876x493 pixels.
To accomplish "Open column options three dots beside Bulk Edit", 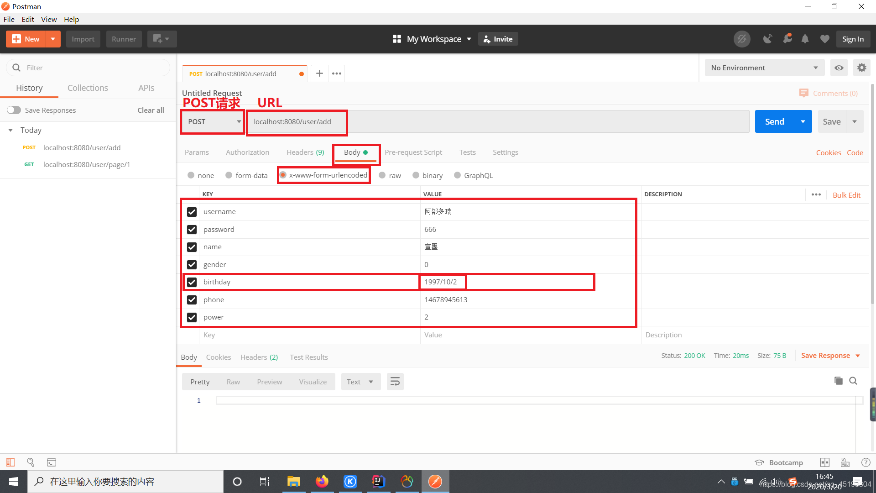I will click(816, 194).
